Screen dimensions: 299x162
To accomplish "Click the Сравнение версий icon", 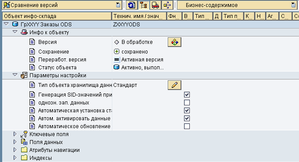I will [x=7, y=5].
